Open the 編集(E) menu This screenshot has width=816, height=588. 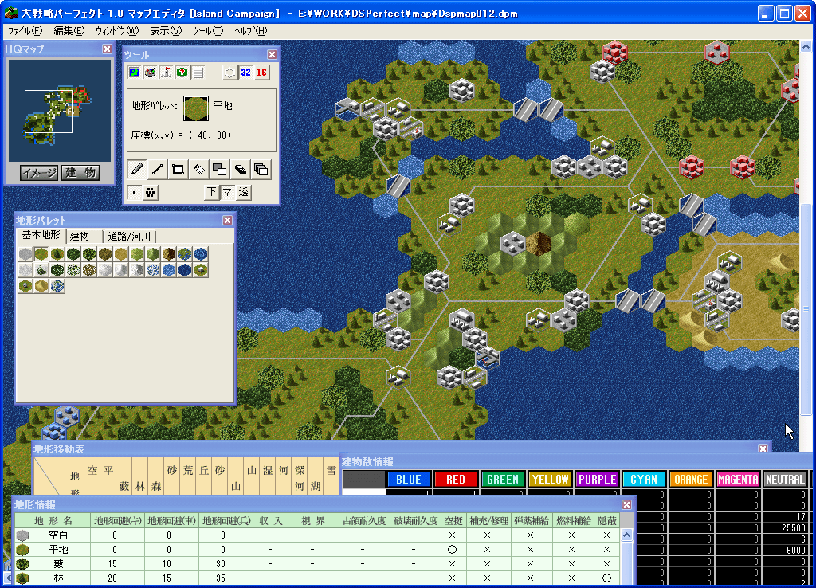click(x=69, y=31)
